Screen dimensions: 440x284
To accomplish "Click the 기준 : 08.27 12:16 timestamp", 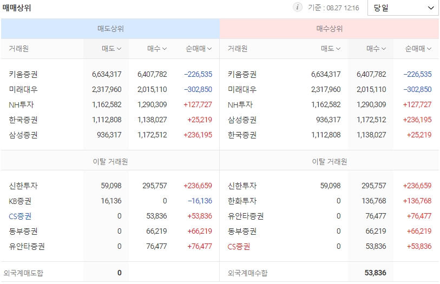I will pyautogui.click(x=333, y=8).
